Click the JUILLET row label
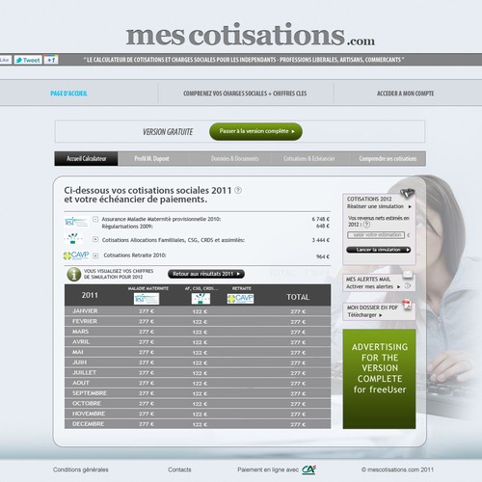Viewport: 482px width, 482px height. pos(84,373)
